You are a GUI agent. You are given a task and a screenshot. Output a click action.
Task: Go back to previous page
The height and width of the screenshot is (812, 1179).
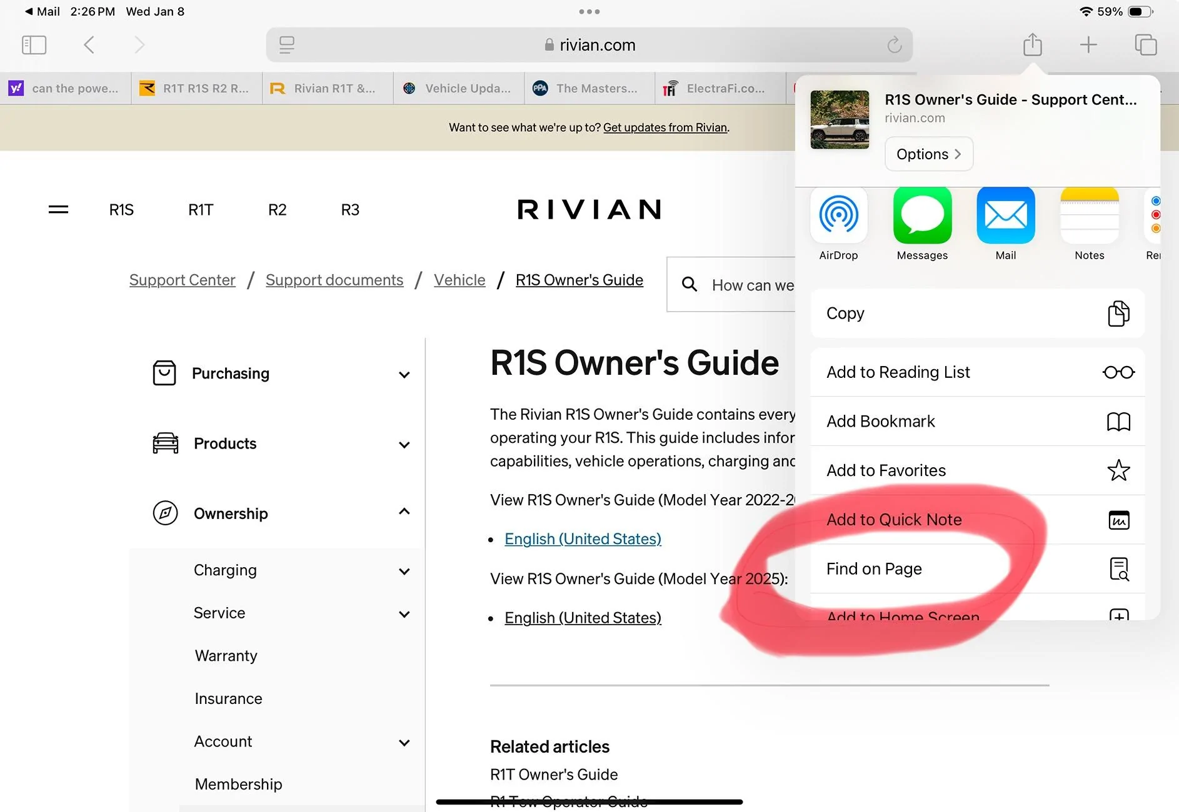pyautogui.click(x=89, y=45)
